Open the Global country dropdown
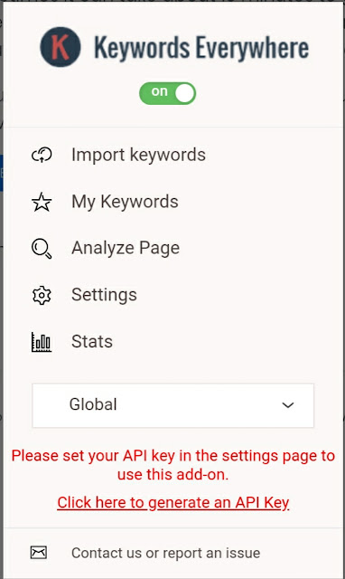The width and height of the screenshot is (345, 579). [x=172, y=405]
